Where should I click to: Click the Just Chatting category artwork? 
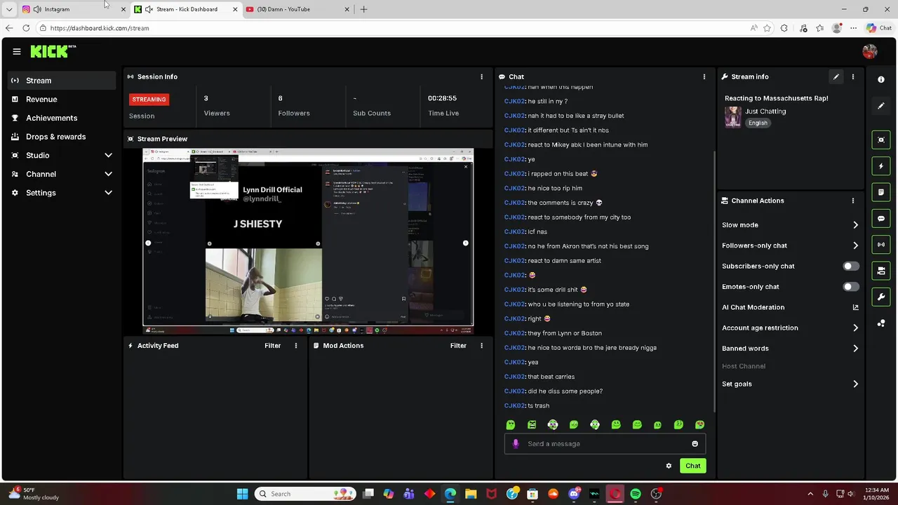(732, 116)
